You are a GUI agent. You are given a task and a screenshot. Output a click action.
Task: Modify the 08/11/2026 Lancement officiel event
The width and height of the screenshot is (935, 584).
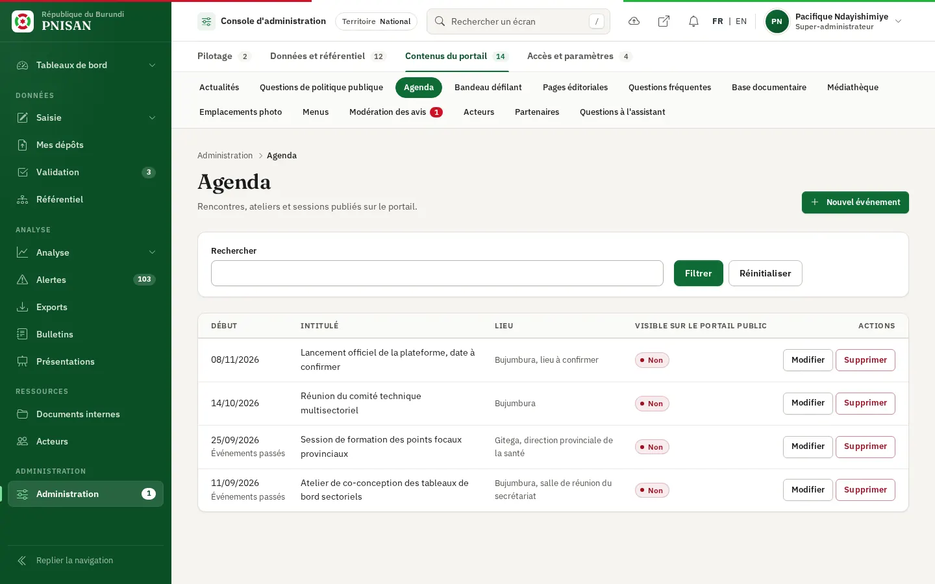click(808, 360)
